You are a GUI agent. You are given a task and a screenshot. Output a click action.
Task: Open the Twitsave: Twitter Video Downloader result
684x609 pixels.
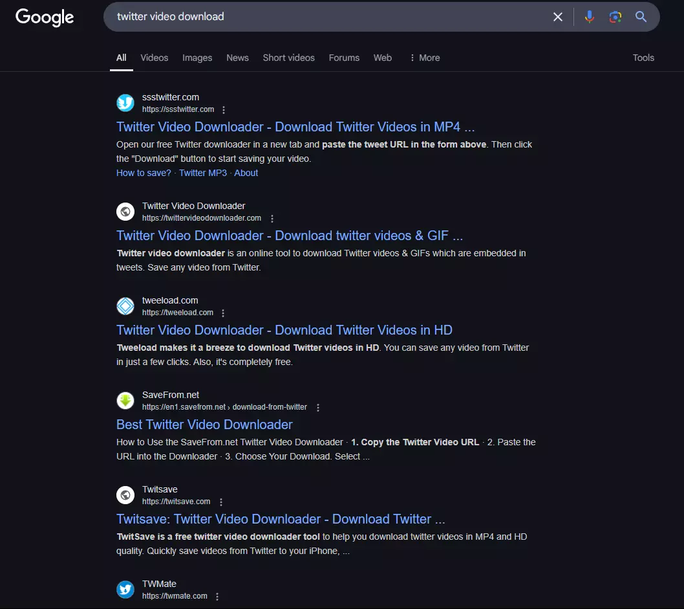(x=281, y=519)
